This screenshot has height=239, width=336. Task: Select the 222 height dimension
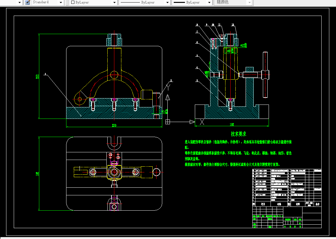(x=37, y=76)
